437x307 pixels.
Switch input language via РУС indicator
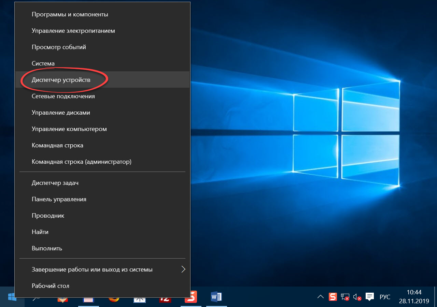point(385,297)
